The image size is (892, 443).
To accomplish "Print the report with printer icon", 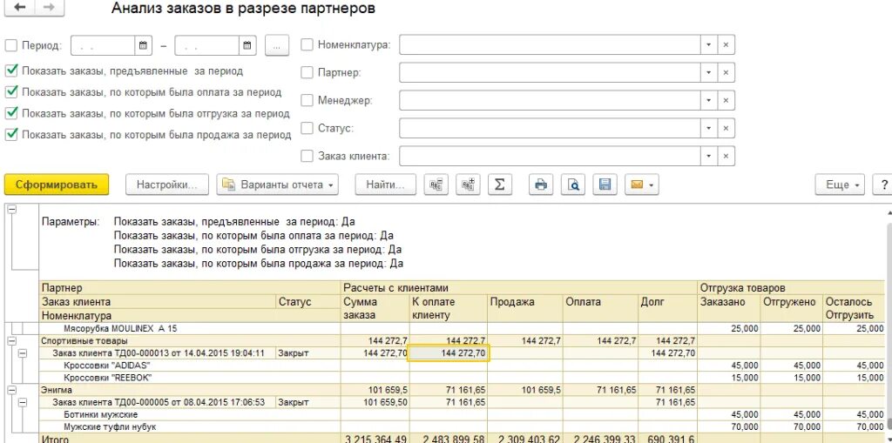I will (x=541, y=185).
